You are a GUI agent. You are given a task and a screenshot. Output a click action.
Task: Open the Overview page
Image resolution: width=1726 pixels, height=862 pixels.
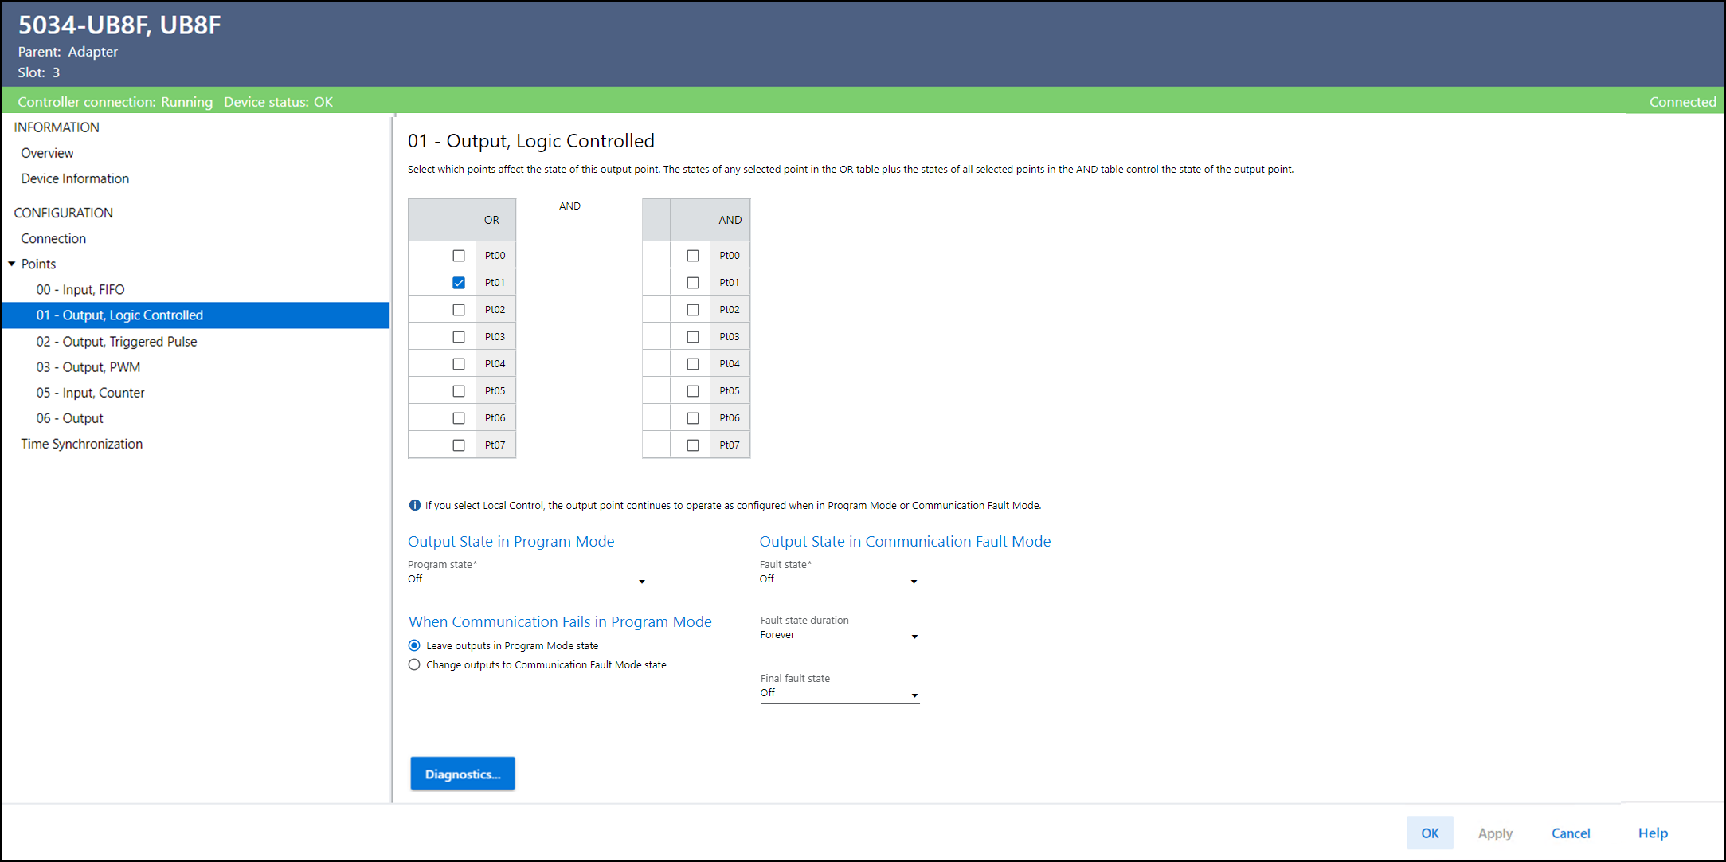click(x=47, y=153)
